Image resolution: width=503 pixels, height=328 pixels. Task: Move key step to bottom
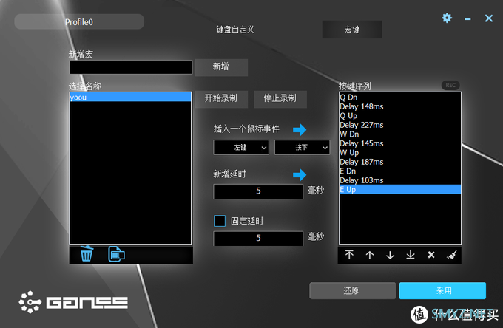pyautogui.click(x=411, y=255)
